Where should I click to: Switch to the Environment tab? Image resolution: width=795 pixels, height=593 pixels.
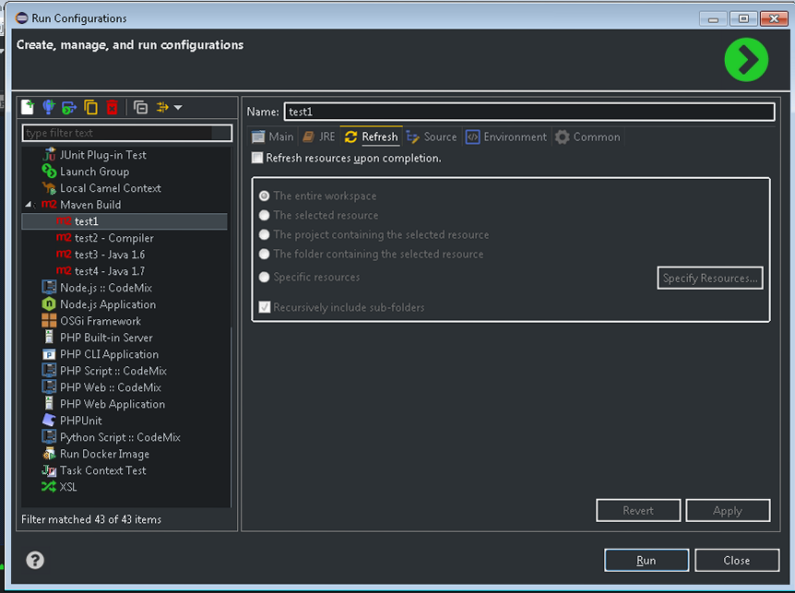[x=506, y=137]
